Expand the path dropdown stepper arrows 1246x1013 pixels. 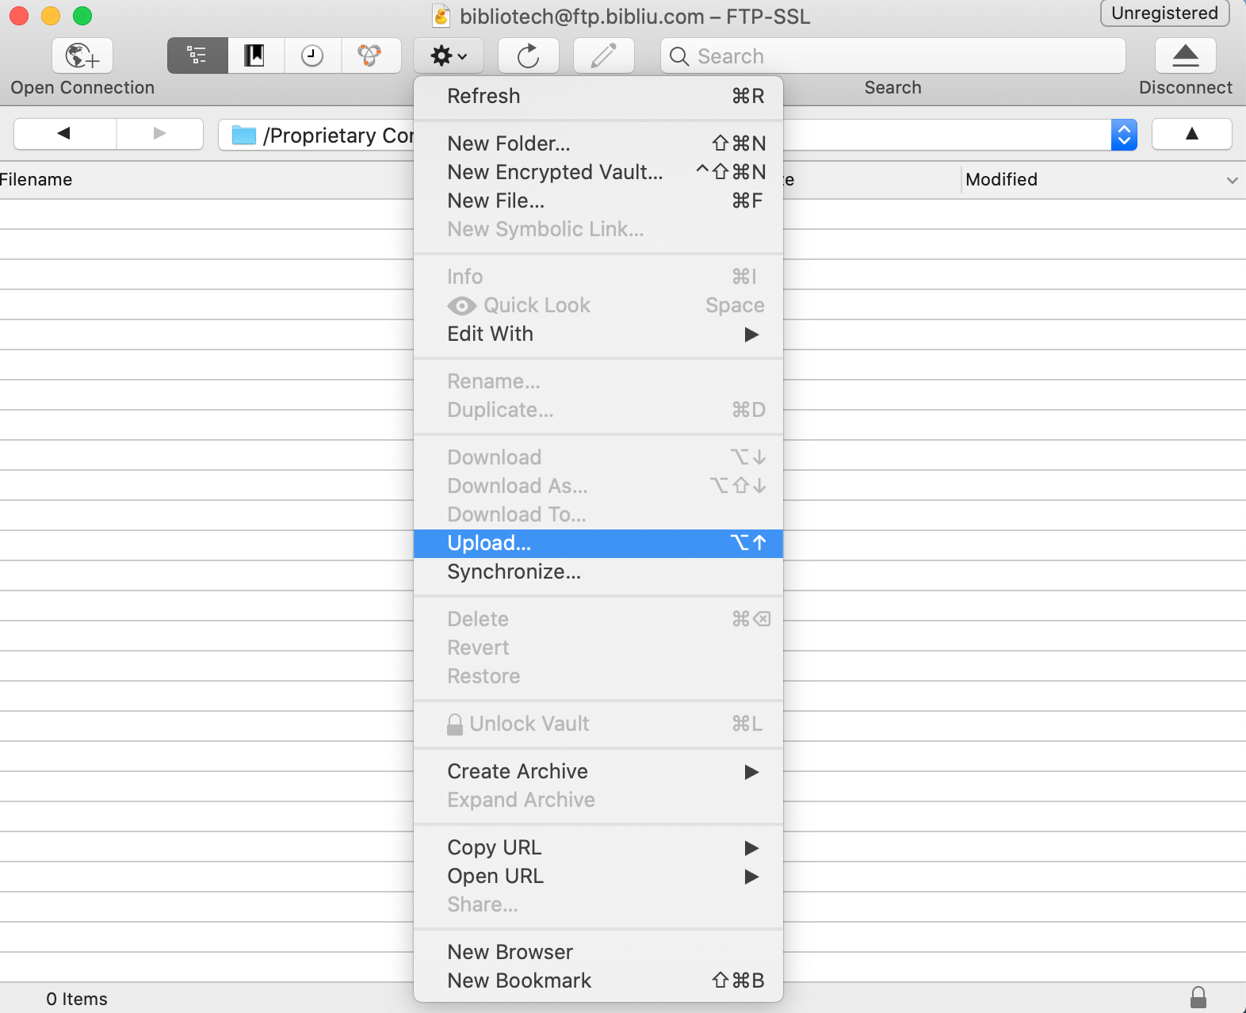tap(1123, 135)
